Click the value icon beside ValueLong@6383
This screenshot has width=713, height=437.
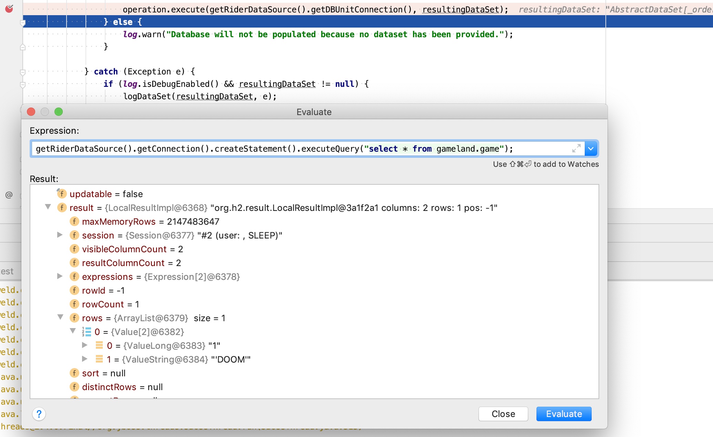tap(99, 345)
